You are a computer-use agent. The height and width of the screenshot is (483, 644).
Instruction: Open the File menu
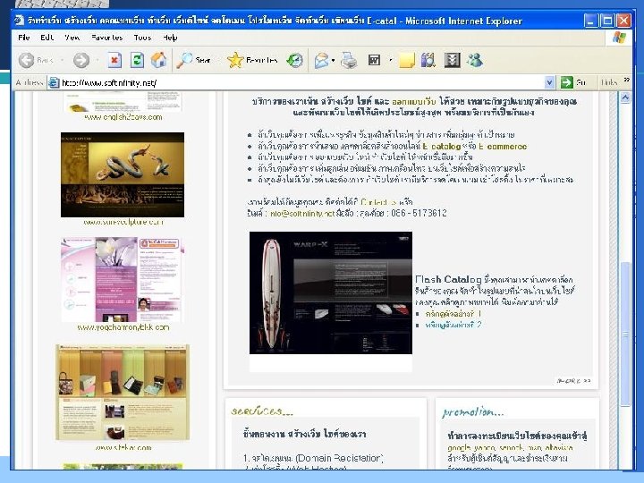click(24, 38)
